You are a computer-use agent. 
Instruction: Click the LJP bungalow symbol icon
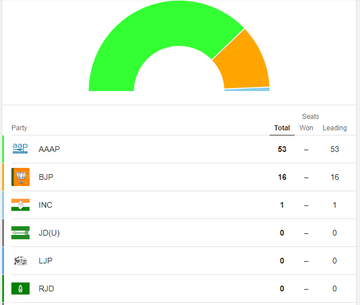20,261
